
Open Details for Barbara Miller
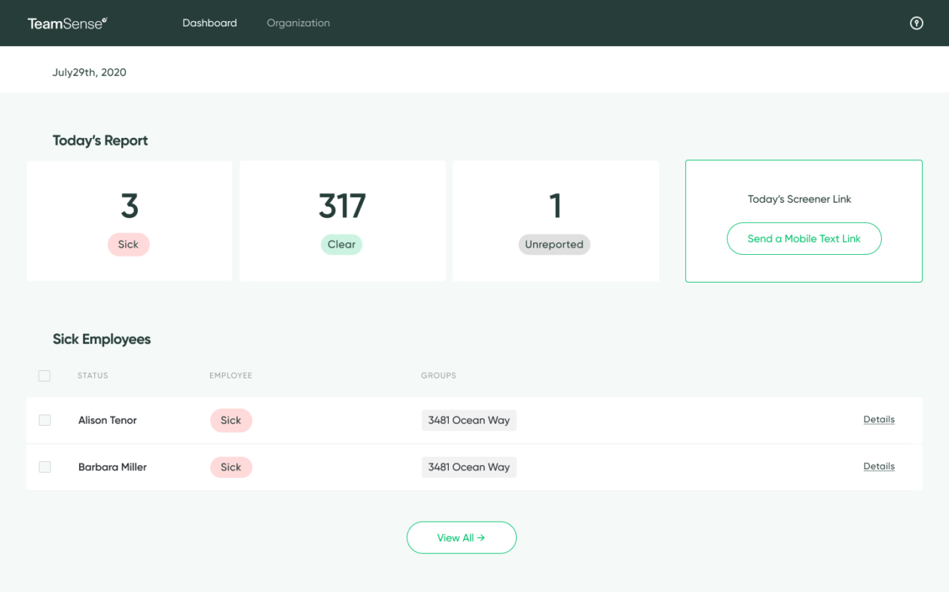click(879, 467)
